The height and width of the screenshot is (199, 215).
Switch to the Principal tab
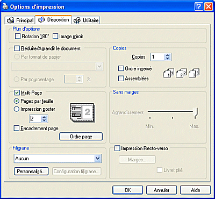[20, 20]
